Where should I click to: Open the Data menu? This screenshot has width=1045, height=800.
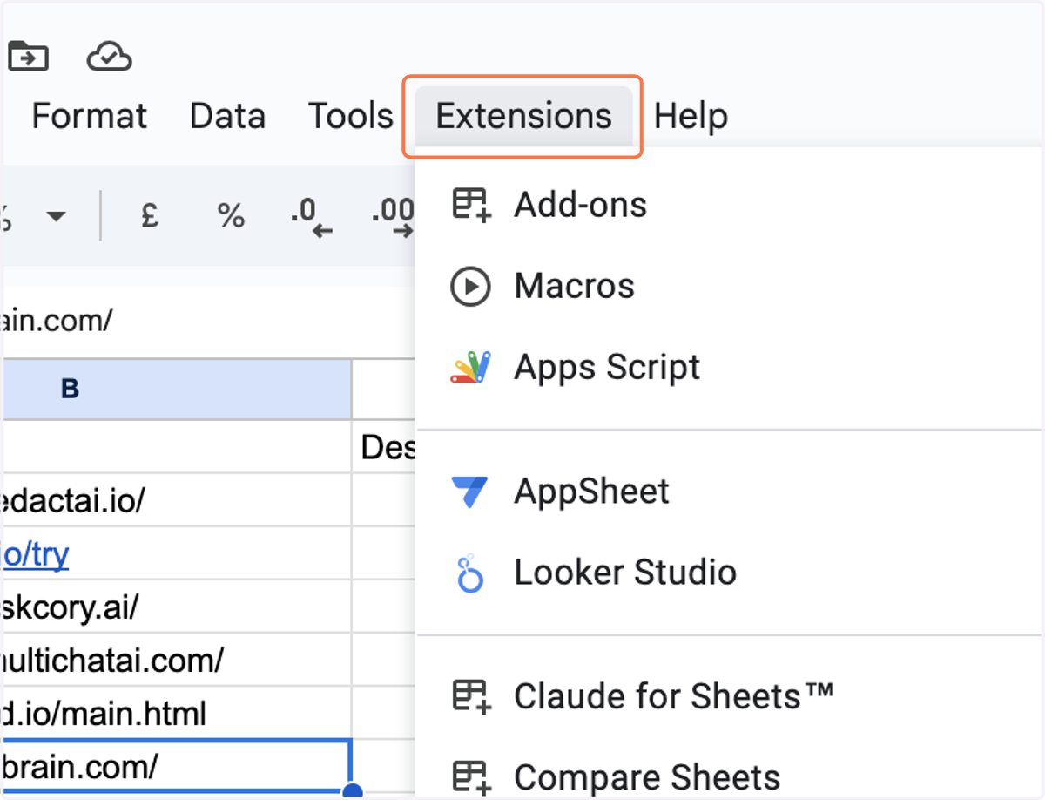tap(227, 116)
